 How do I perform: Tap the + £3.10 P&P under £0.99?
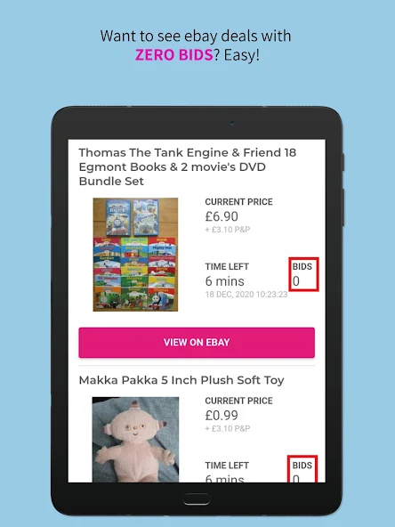(228, 428)
